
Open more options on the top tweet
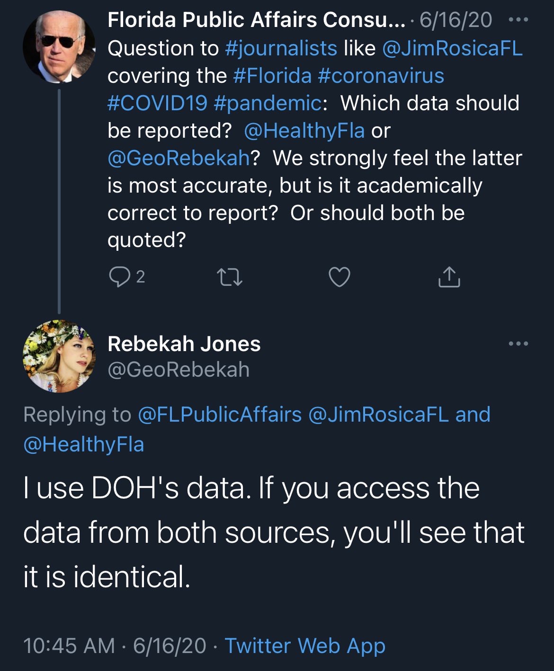(518, 20)
